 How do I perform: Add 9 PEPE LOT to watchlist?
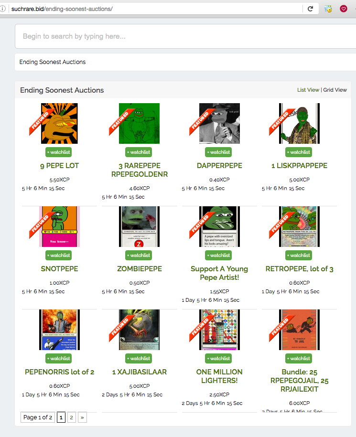[x=59, y=152]
